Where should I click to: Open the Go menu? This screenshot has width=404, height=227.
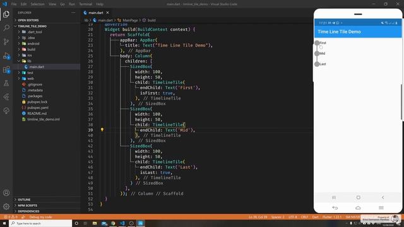click(62, 4)
